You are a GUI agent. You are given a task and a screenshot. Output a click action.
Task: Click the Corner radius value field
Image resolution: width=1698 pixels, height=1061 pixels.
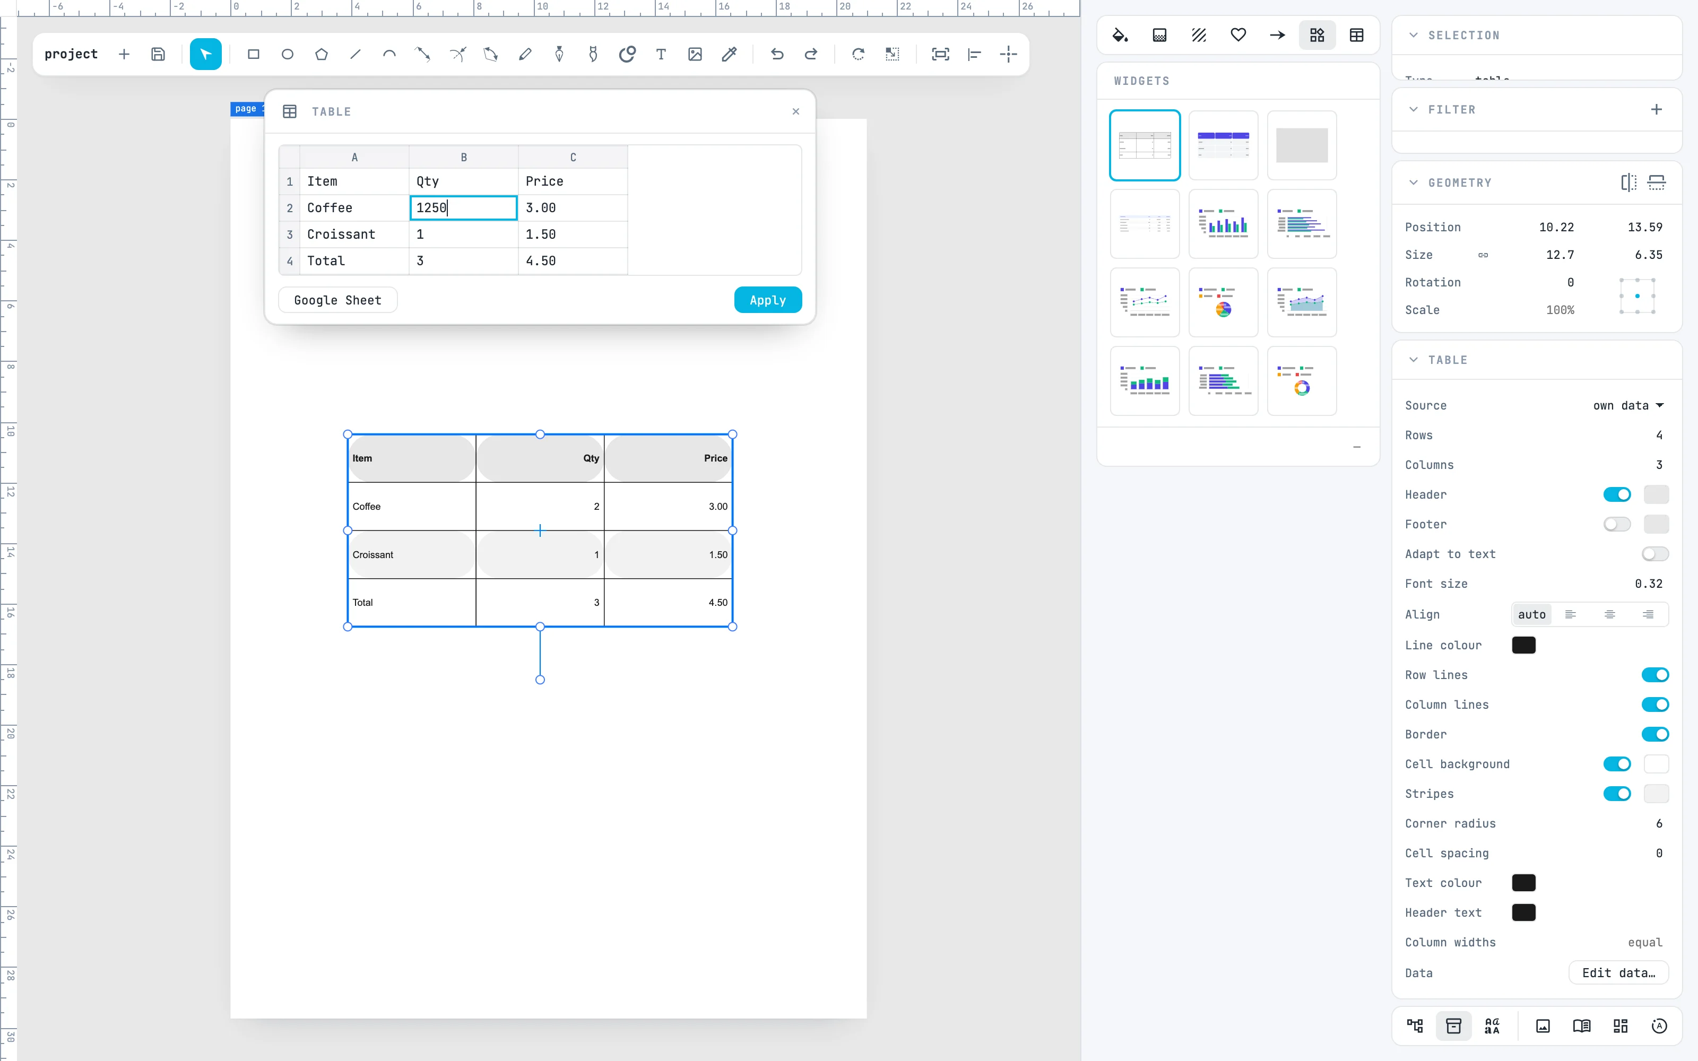click(1659, 824)
